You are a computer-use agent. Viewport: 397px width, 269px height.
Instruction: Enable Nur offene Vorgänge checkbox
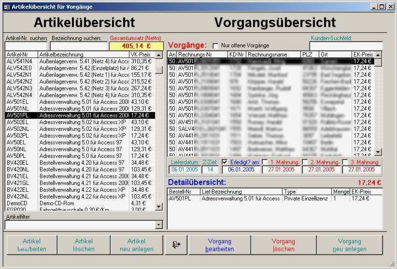215,46
